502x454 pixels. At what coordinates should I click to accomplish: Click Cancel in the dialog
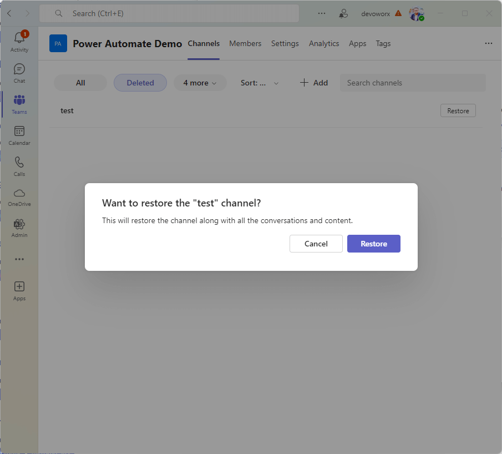point(316,244)
